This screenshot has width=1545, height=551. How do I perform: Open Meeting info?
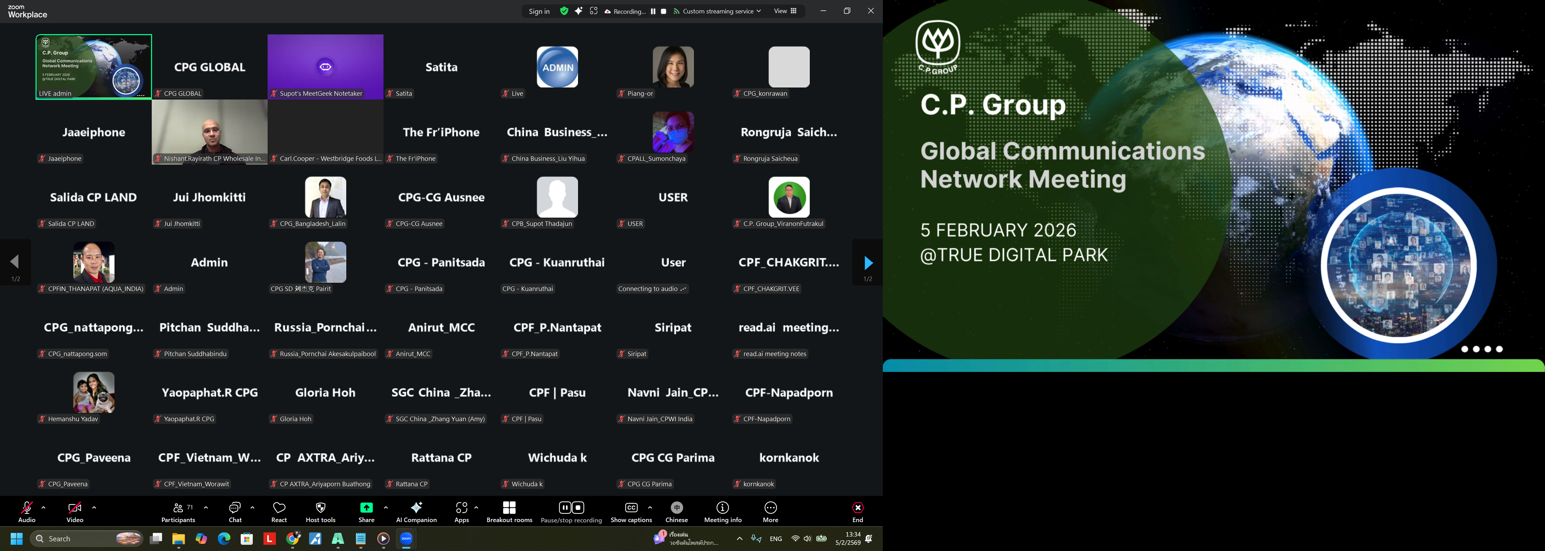[x=723, y=512]
